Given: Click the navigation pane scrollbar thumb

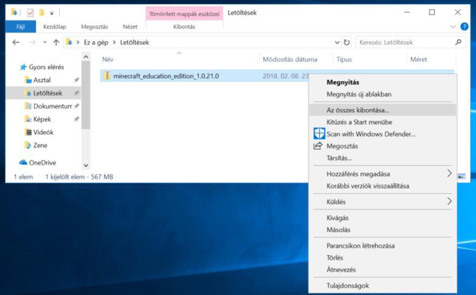Looking at the screenshot, I should tap(86, 95).
